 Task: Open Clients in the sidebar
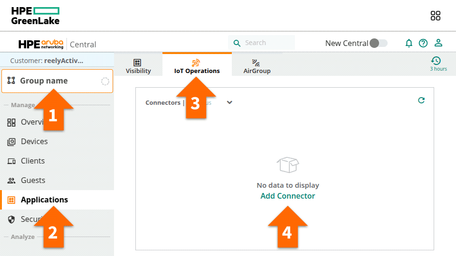(57, 161)
